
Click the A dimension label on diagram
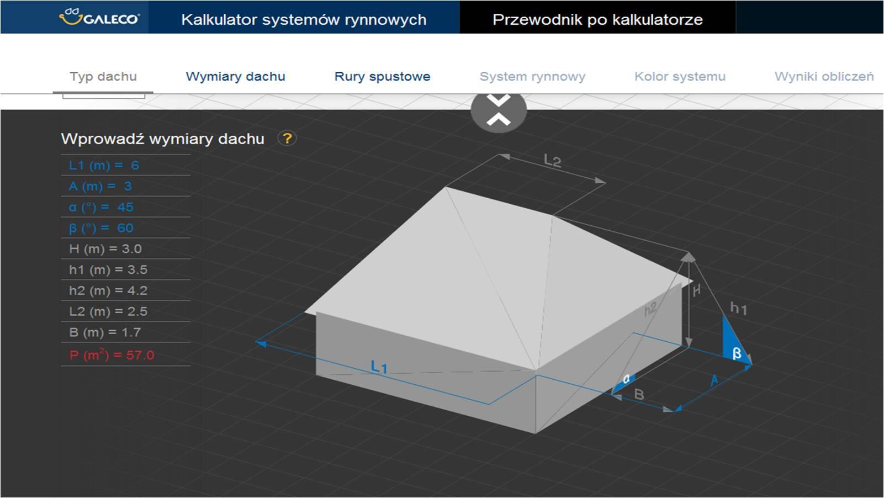pos(714,380)
